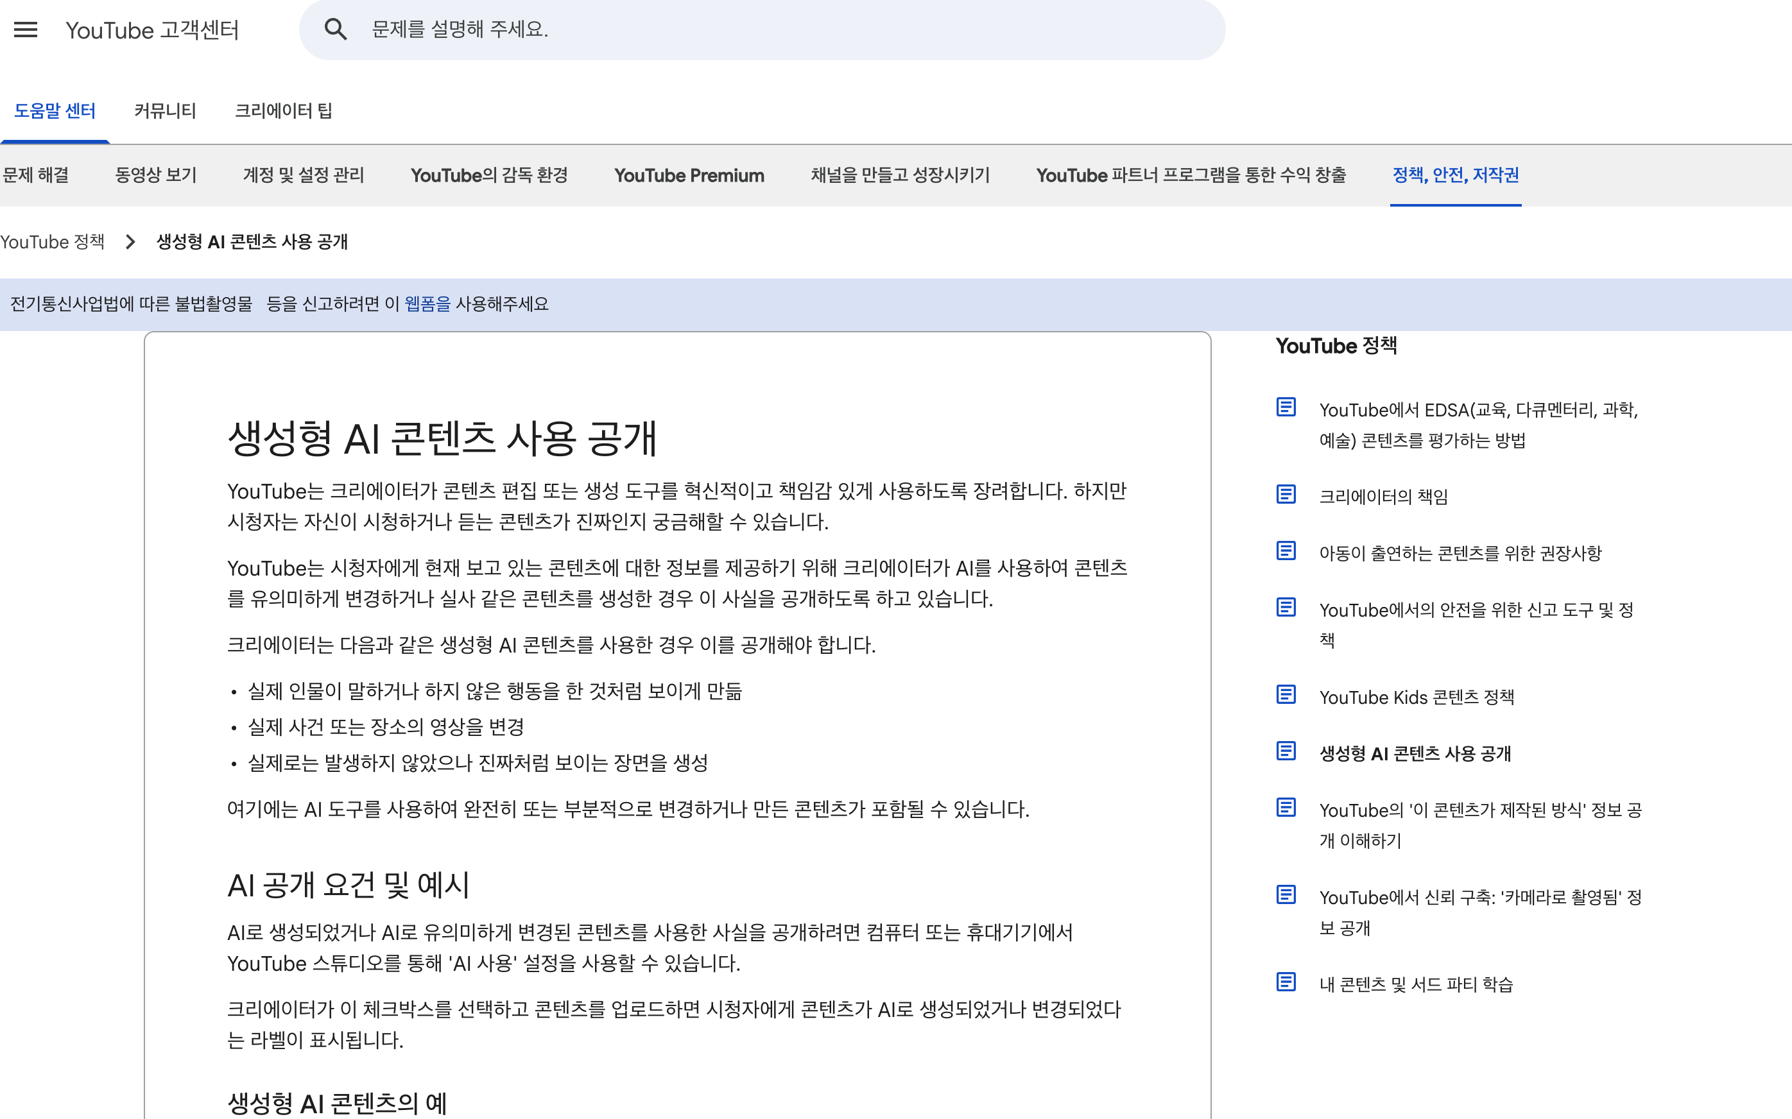The image size is (1792, 1119).
Task: Click article icon beside EDSA 콘텐츠 평가 link
Action: [1286, 407]
